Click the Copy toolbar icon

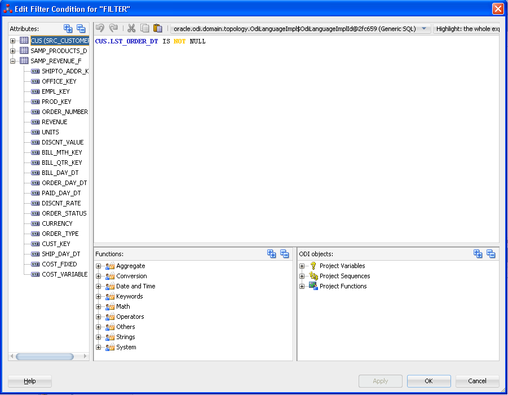(144, 28)
